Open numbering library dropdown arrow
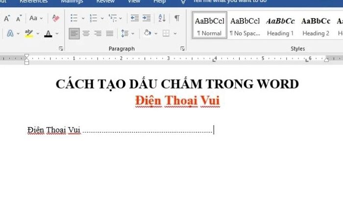The image size is (343, 220). pos(102,19)
